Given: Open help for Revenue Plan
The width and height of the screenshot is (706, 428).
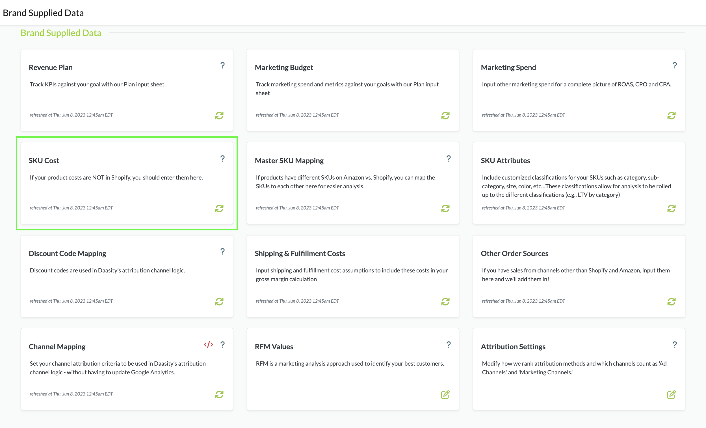Looking at the screenshot, I should pyautogui.click(x=222, y=65).
